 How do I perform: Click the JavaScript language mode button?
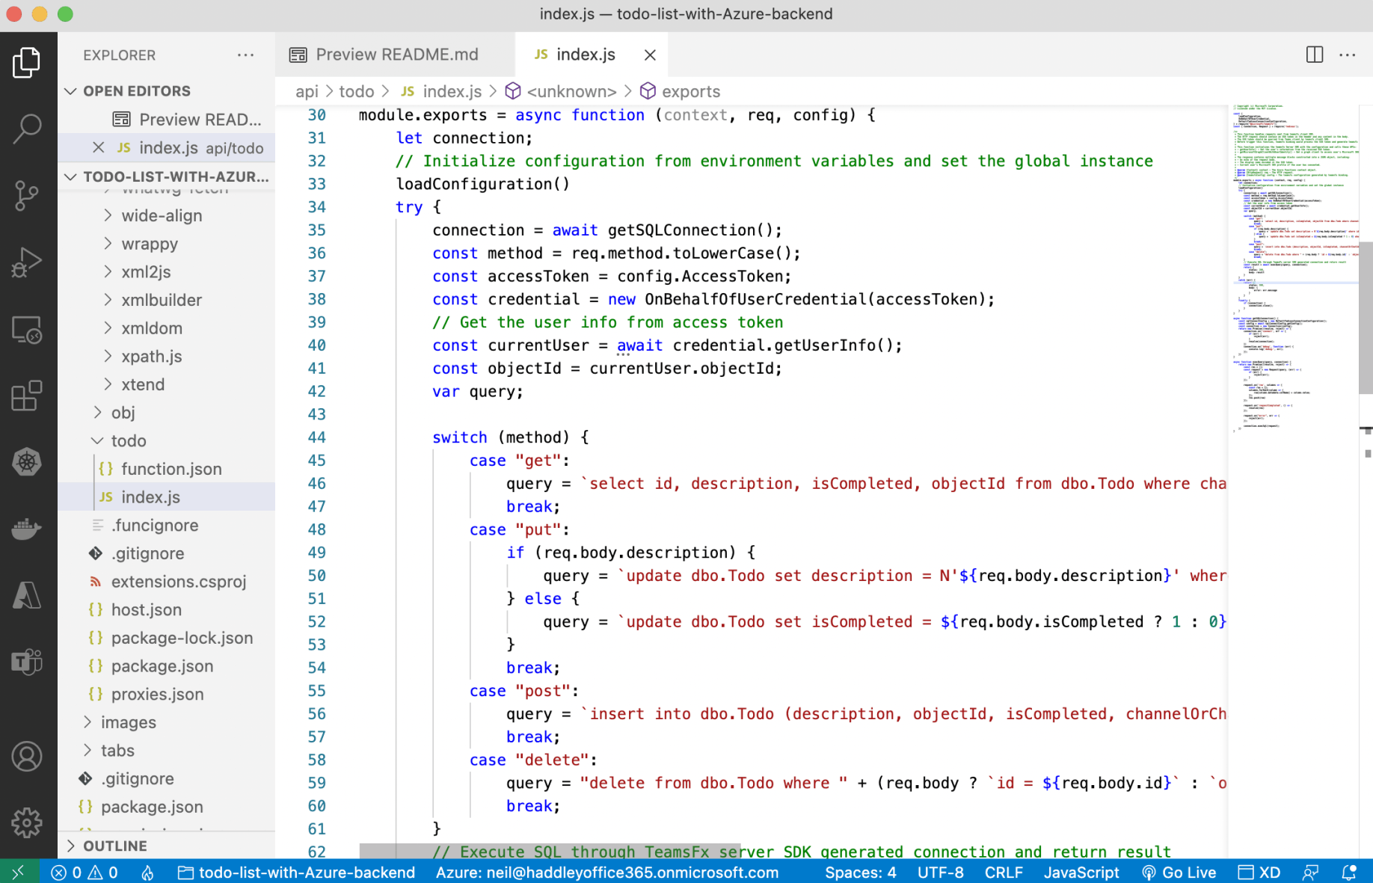[x=1081, y=873]
